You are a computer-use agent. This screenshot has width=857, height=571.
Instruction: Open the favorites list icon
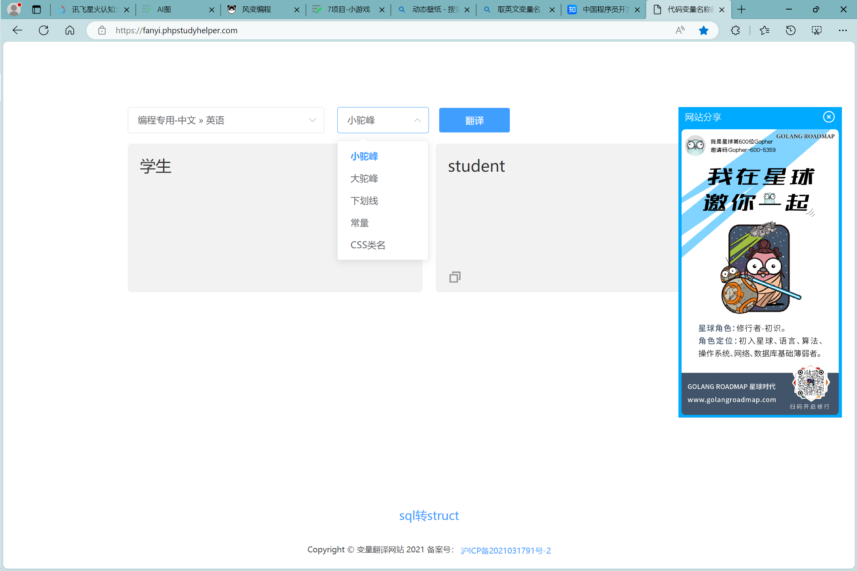pos(764,31)
